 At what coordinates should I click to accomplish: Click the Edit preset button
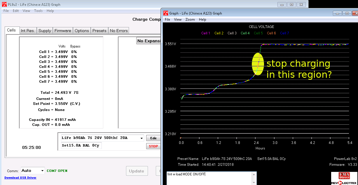click(x=153, y=138)
